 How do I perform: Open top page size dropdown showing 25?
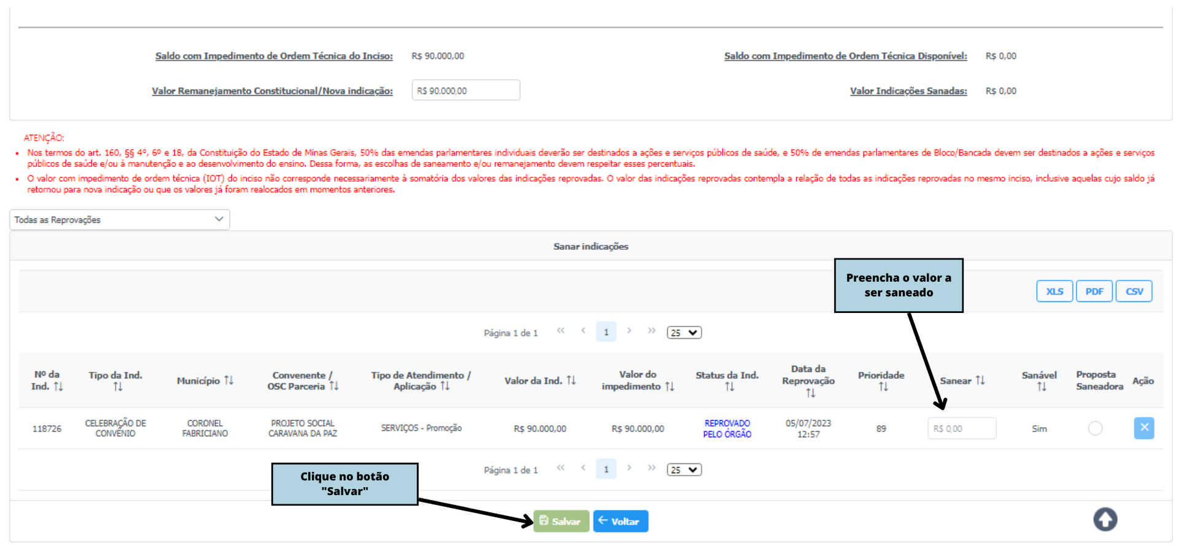coord(684,333)
